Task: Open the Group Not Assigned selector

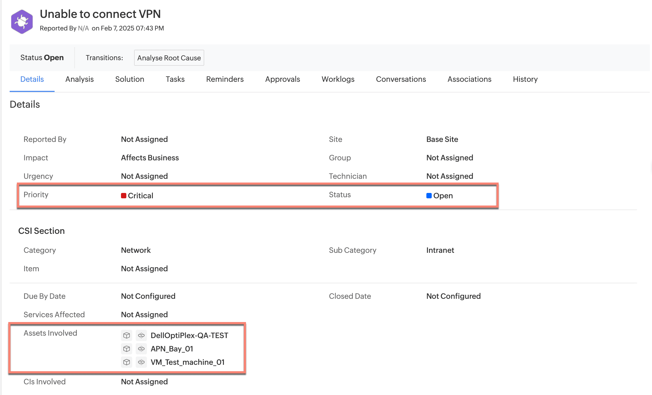Action: coord(449,157)
